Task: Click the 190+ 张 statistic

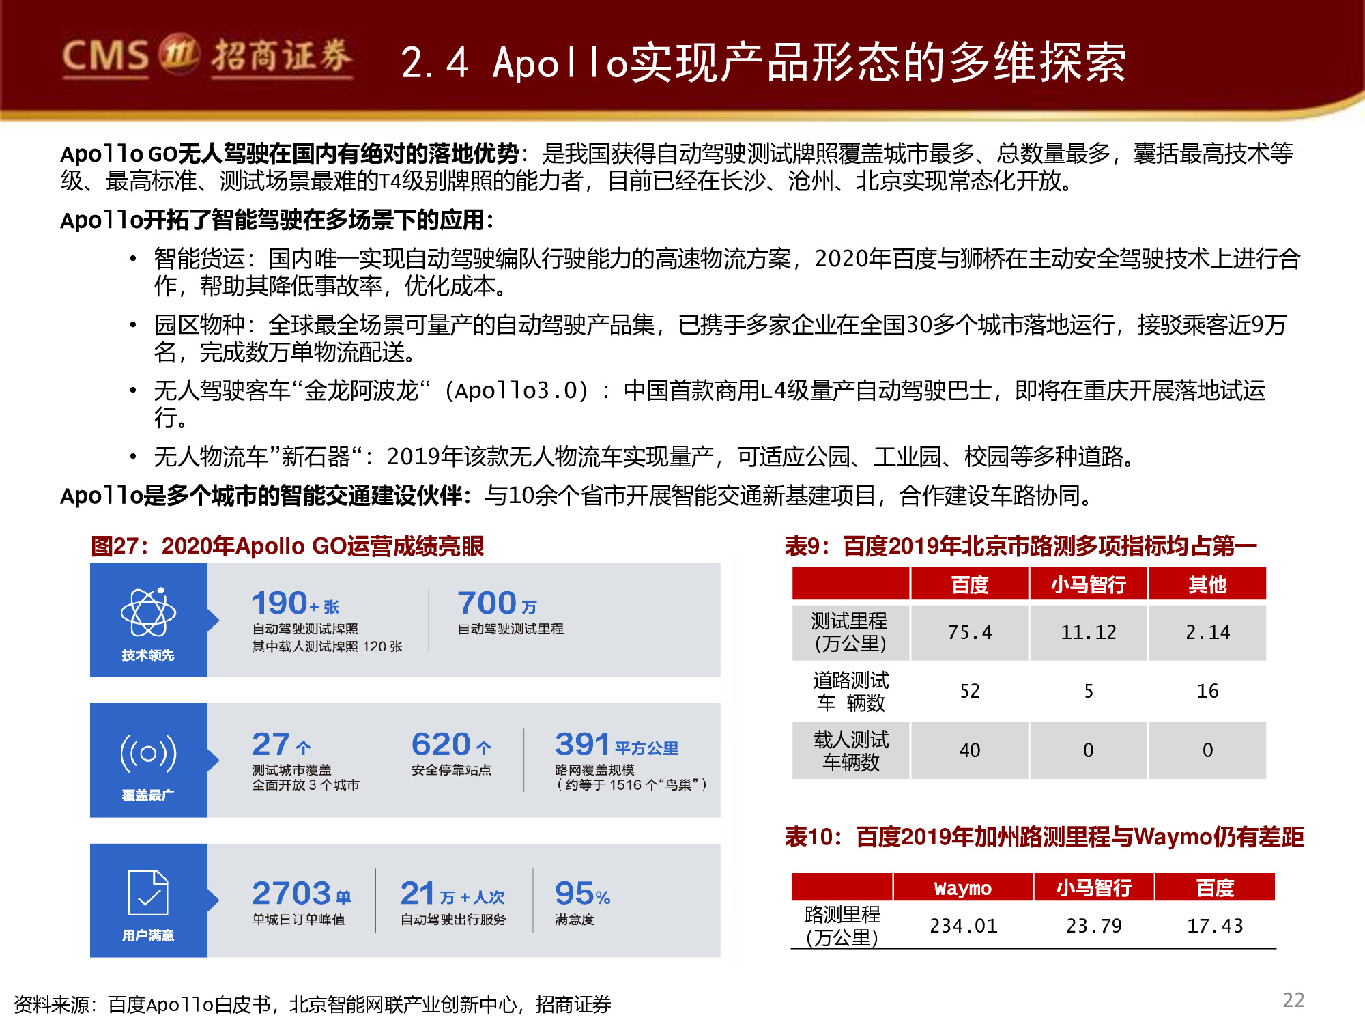Action: pos(296,603)
